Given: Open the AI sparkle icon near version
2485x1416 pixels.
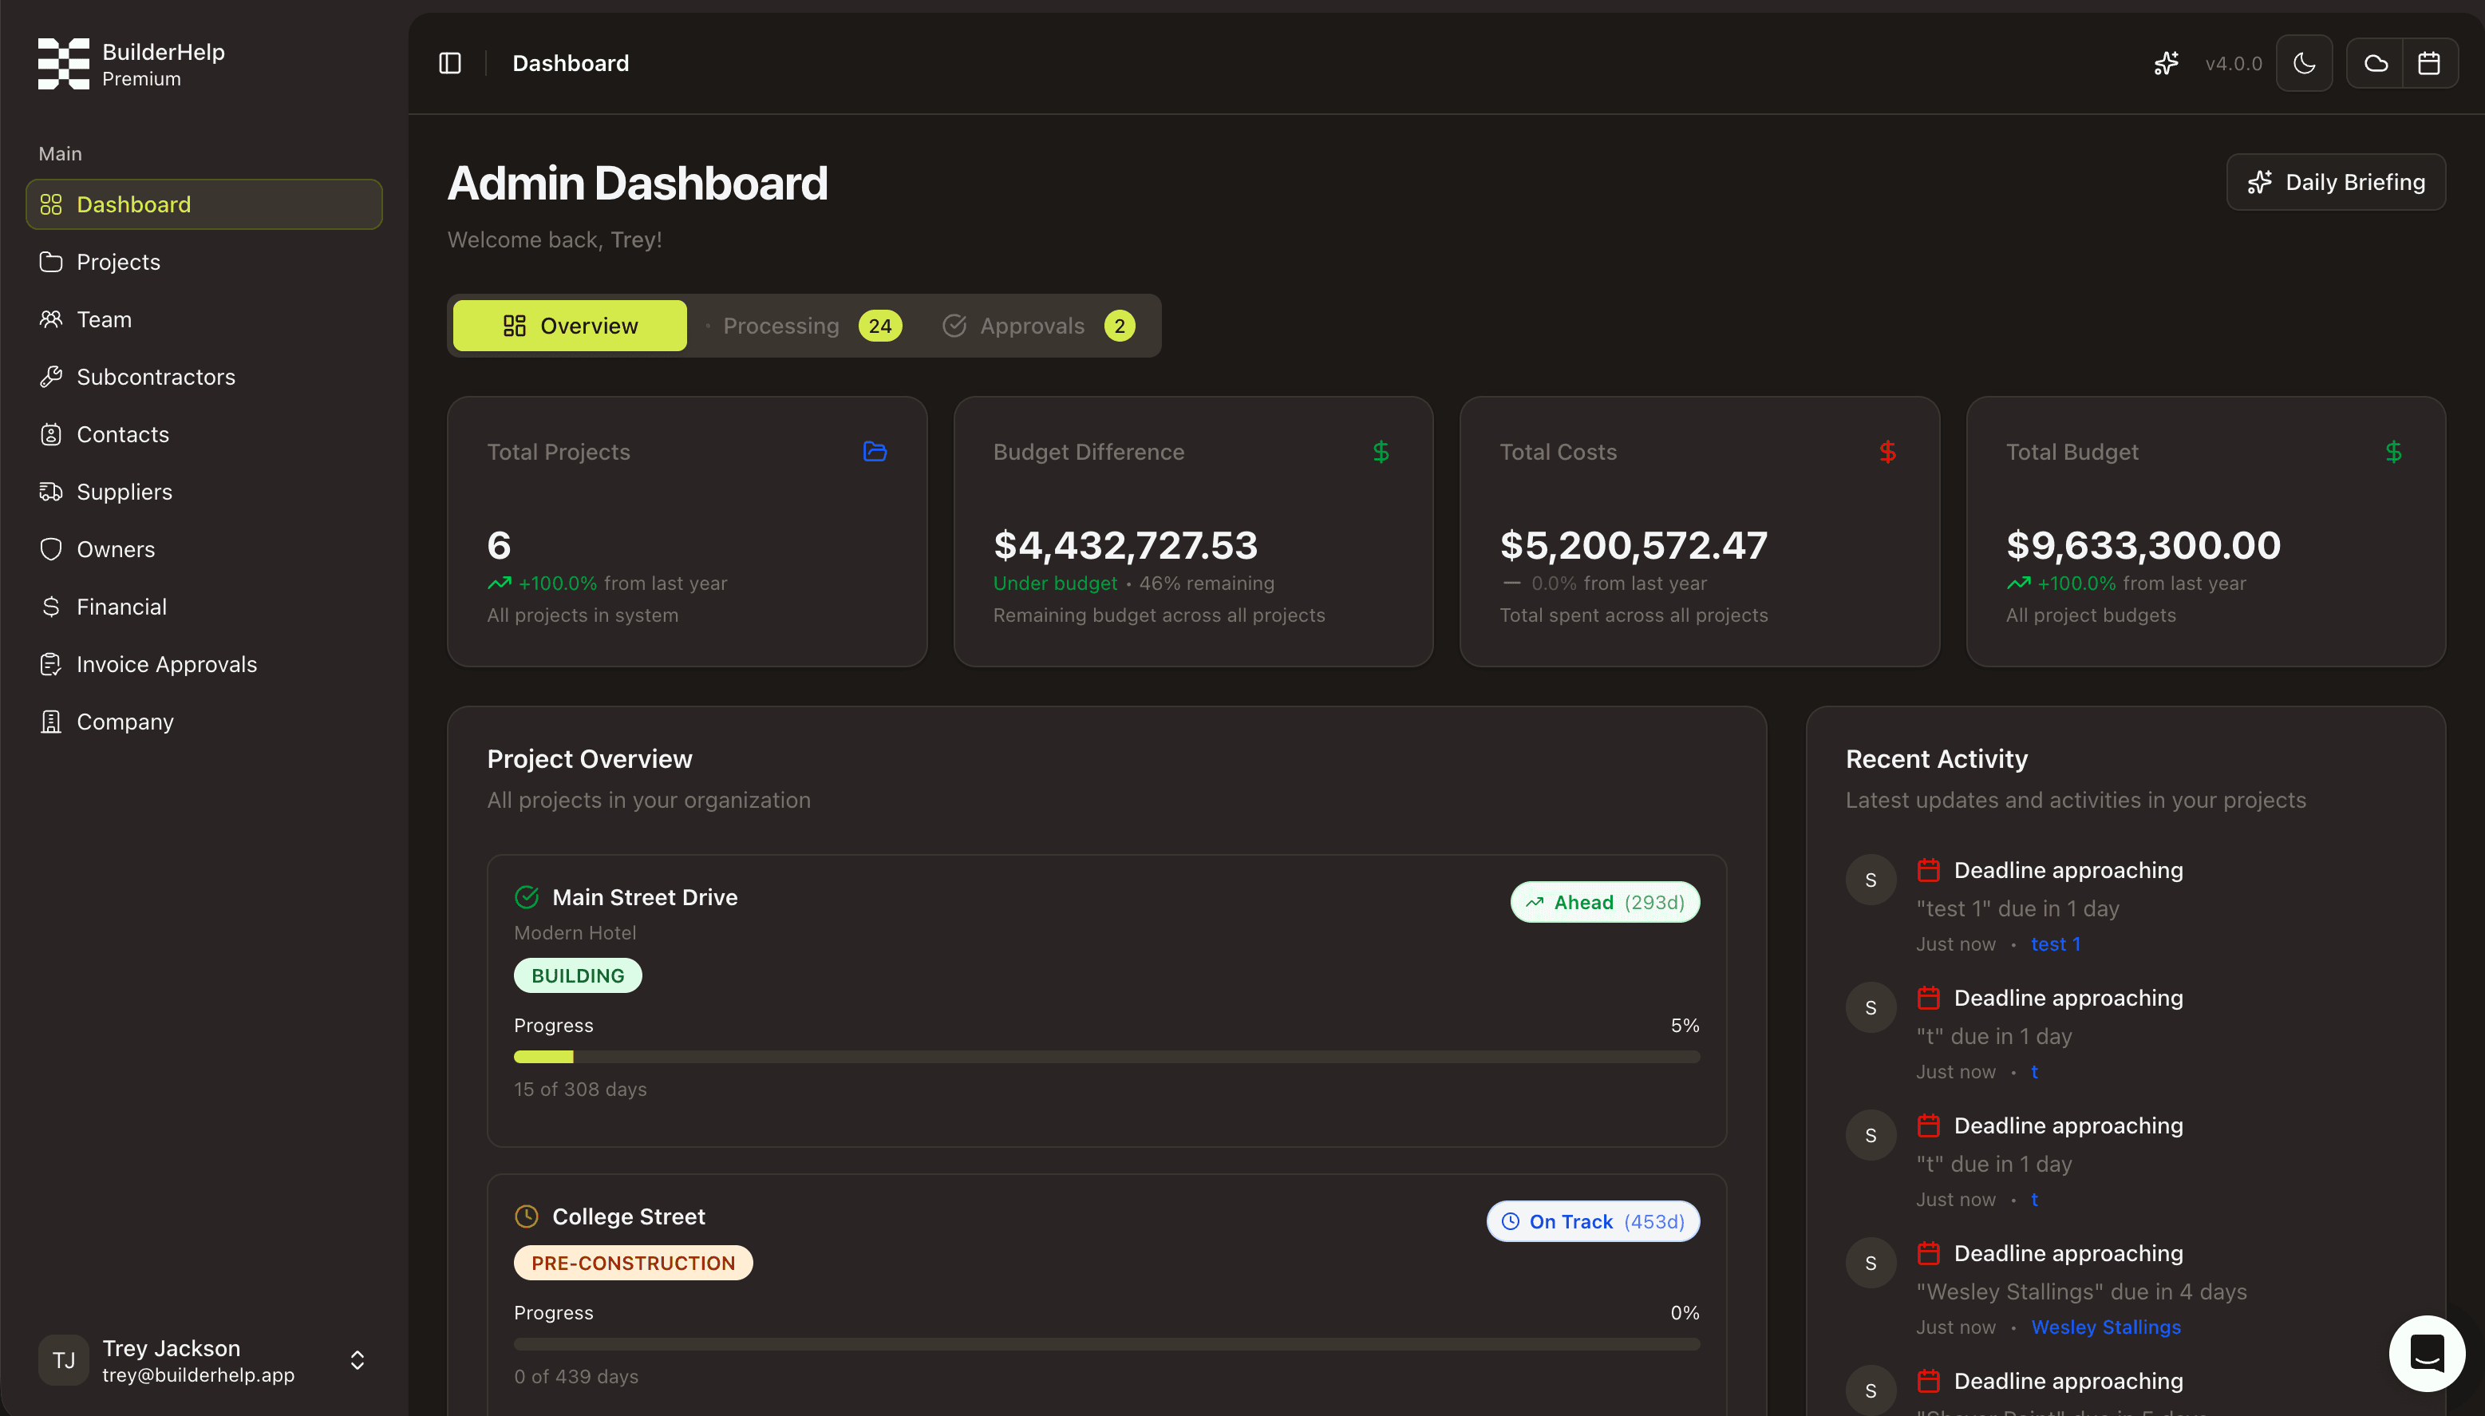Looking at the screenshot, I should [2166, 63].
